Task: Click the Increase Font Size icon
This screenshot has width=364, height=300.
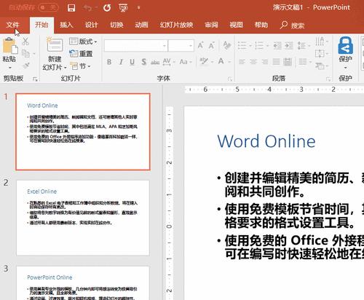Action: 200,45
